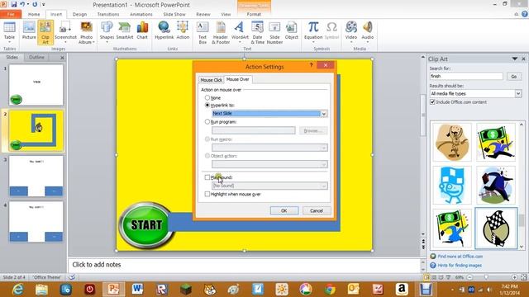This screenshot has height=297, width=529.
Task: Switch to the Mouse Click tab
Action: [211, 80]
